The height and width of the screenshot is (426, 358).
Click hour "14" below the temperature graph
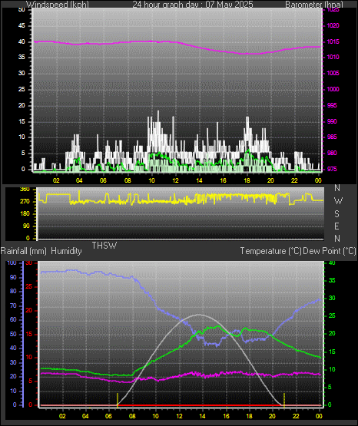202,416
